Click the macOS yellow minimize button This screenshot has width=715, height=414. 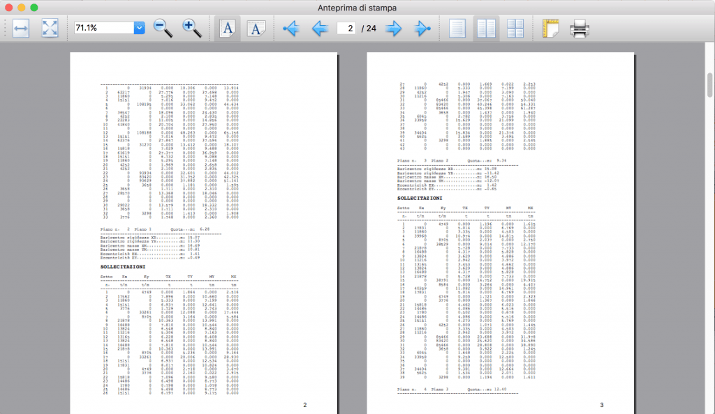[x=21, y=7]
